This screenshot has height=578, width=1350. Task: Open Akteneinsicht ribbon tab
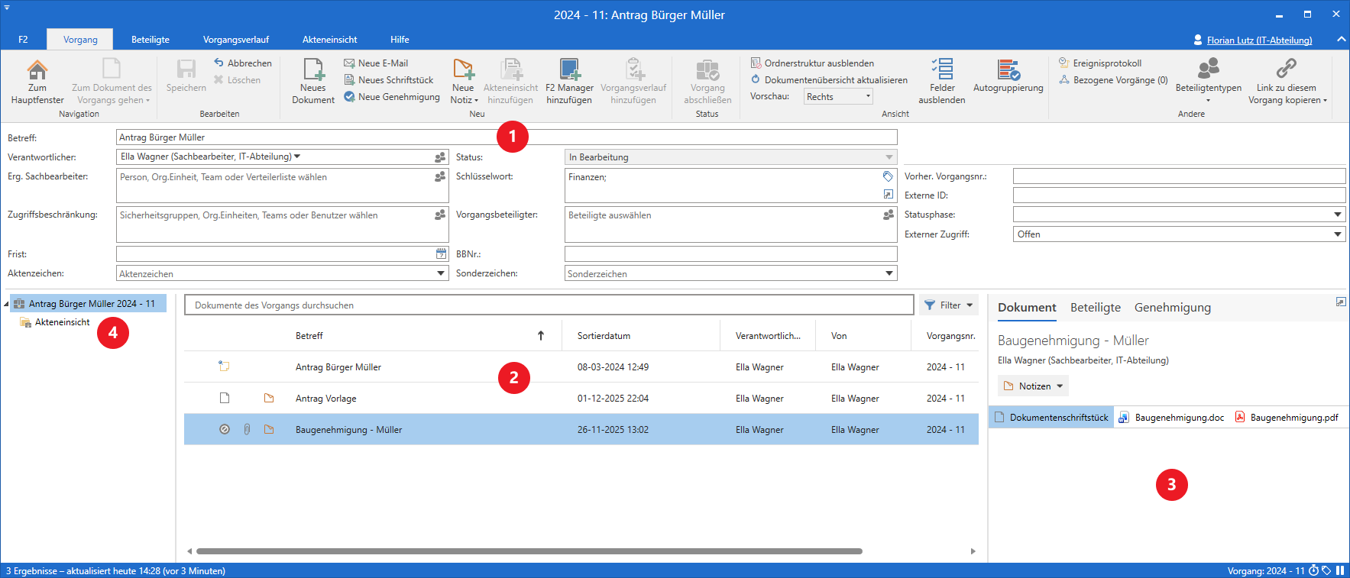[329, 40]
